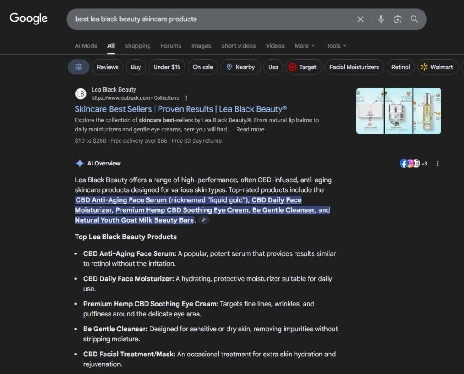Select the Retinol chip
This screenshot has width=464, height=374.
401,67
